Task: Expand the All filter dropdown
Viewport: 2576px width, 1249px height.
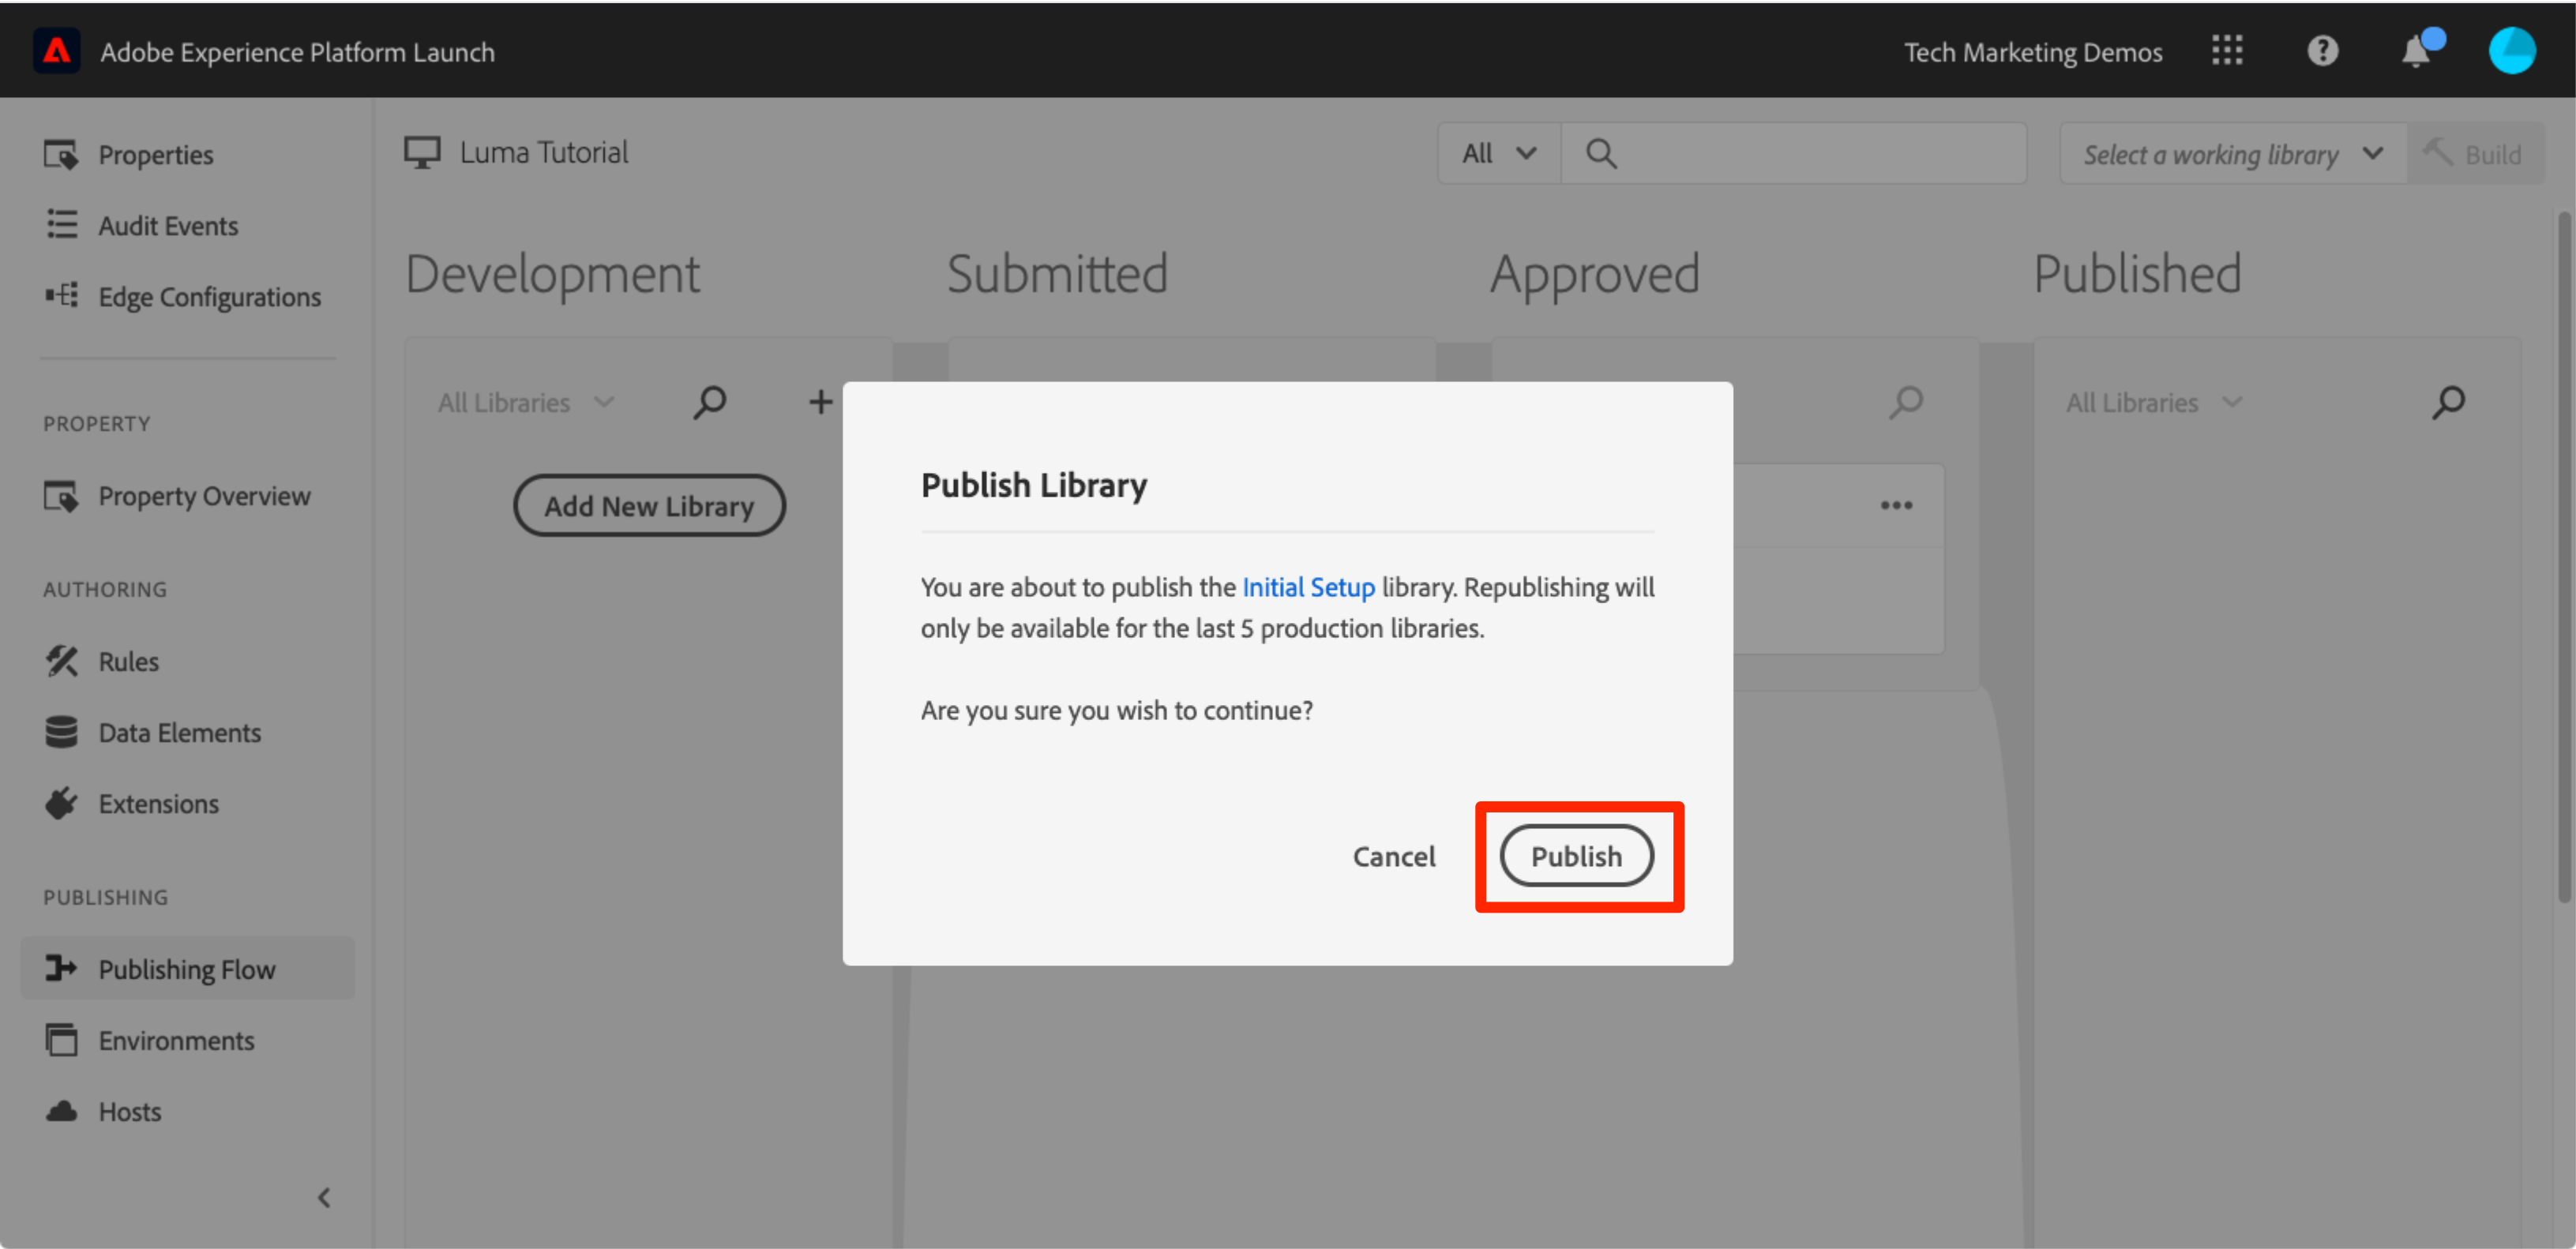Action: click(x=1498, y=154)
